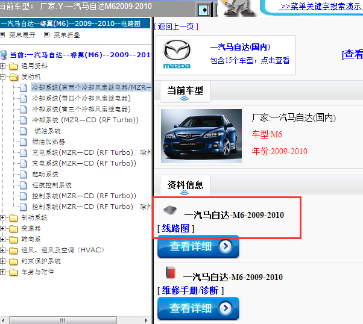
Task: Click 查看详细 button under 维修手册/诊断
Action: [198, 308]
